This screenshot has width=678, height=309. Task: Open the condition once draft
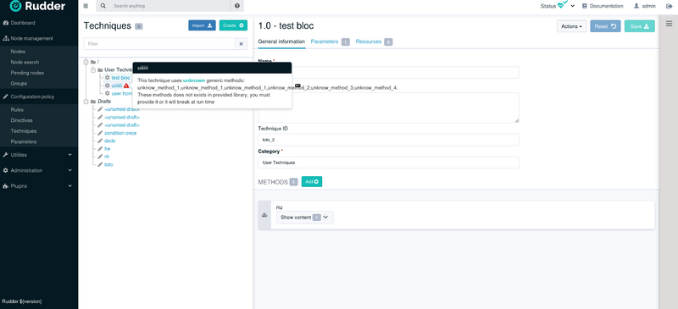coord(120,133)
